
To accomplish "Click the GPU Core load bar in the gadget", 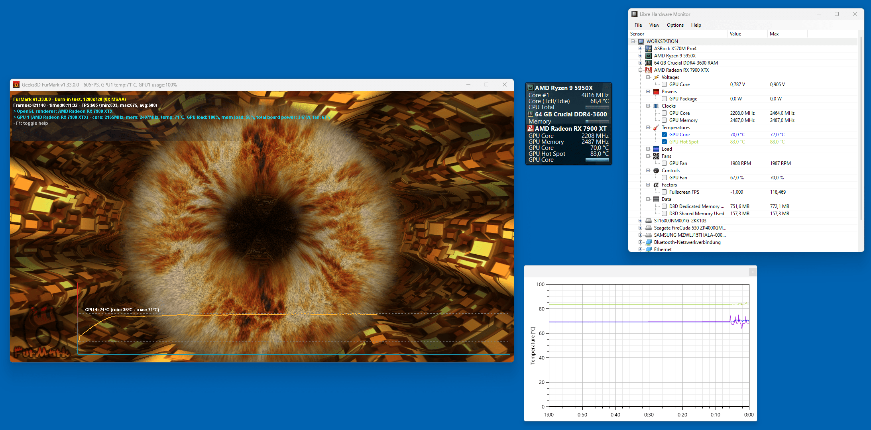I will (x=597, y=160).
